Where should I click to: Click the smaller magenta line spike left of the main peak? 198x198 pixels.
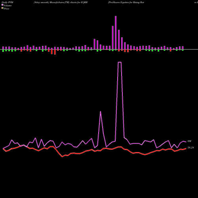point(101,112)
